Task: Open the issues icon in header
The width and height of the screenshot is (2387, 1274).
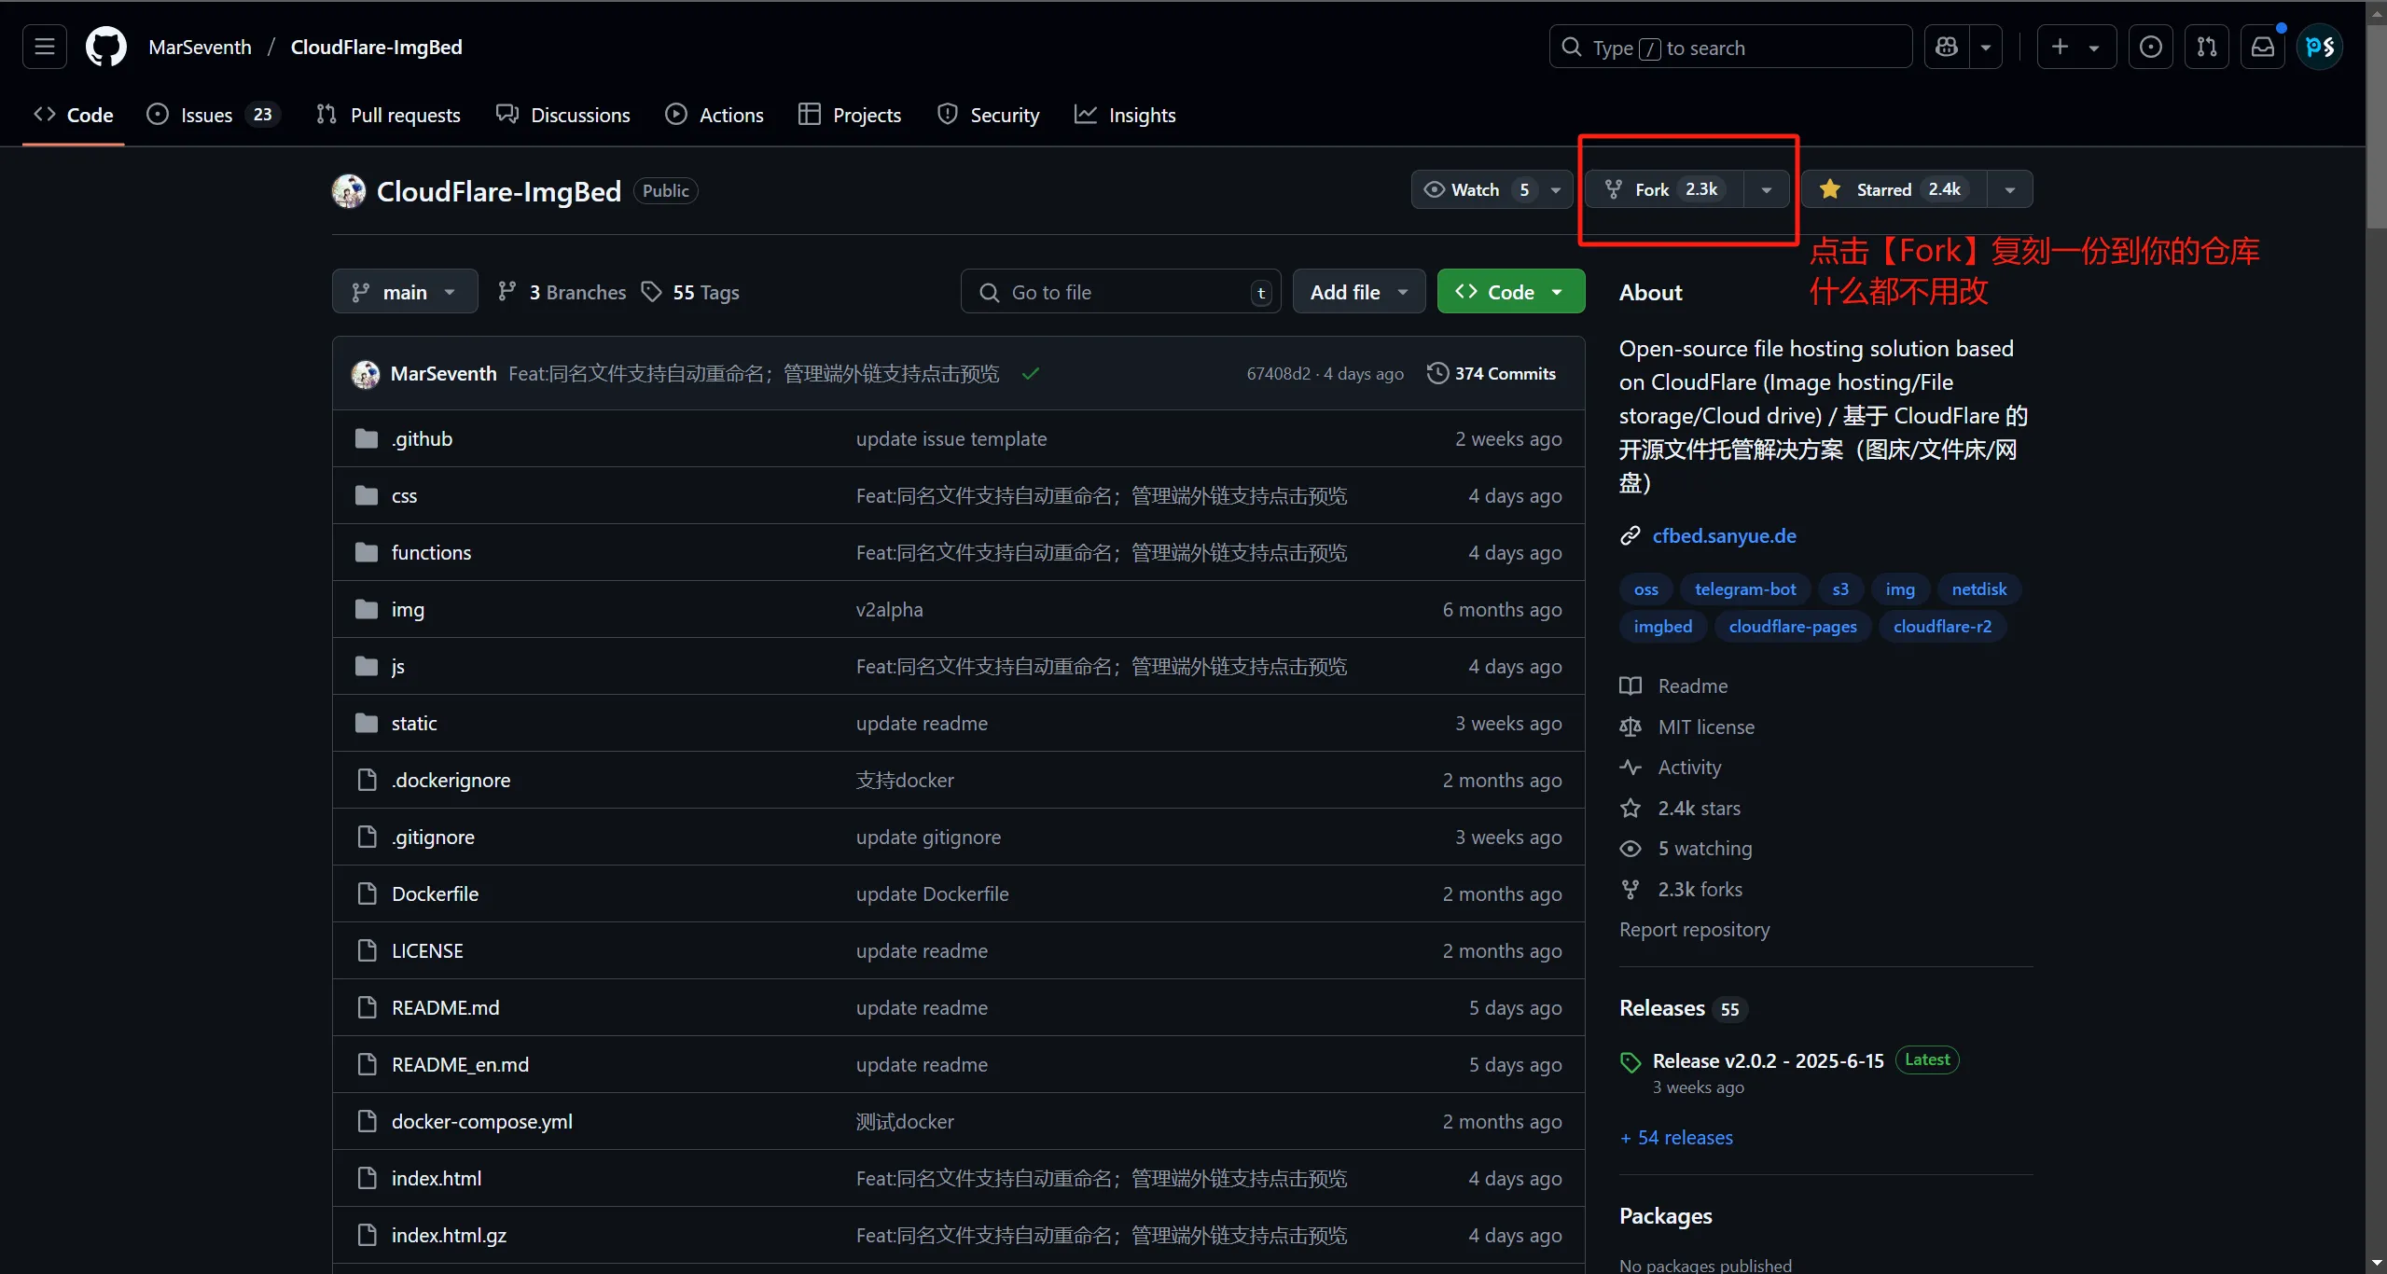Action: pos(2151,47)
